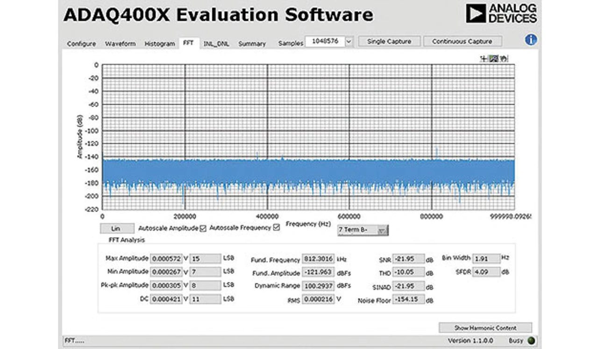Viewport: 598px width, 349px height.
Task: Click the x-axis label 400000
Action: point(267,216)
